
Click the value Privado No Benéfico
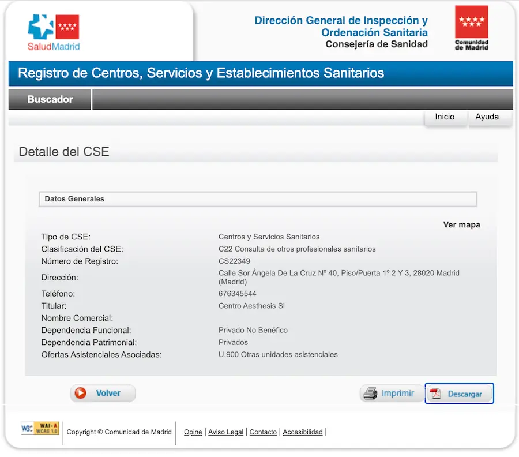click(253, 330)
